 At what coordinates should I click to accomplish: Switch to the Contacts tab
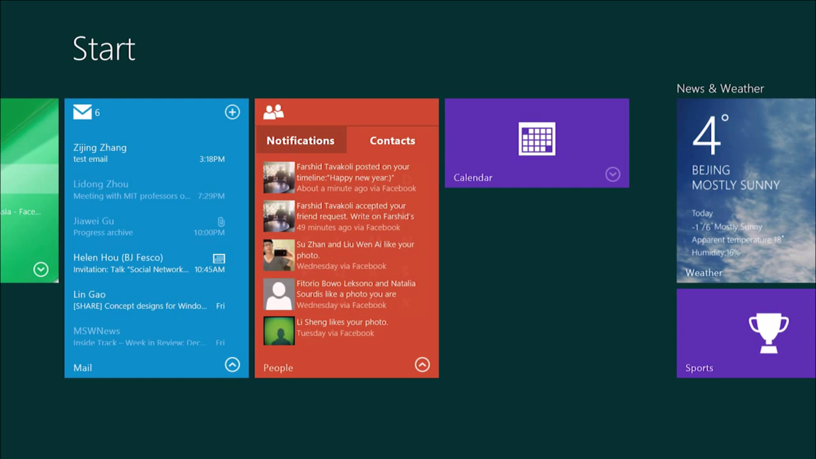click(392, 141)
